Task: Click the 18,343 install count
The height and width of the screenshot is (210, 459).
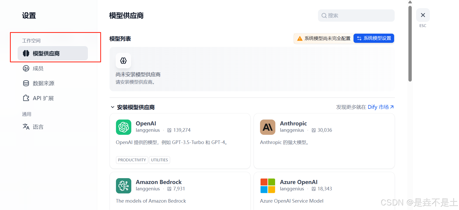Action: click(325, 189)
